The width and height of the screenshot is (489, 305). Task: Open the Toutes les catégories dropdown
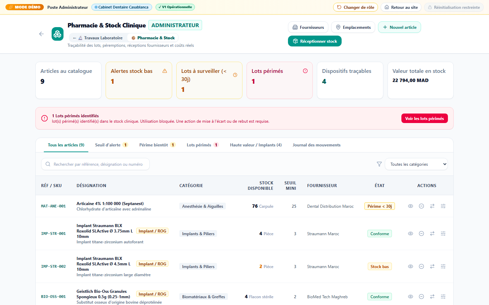tap(416, 164)
